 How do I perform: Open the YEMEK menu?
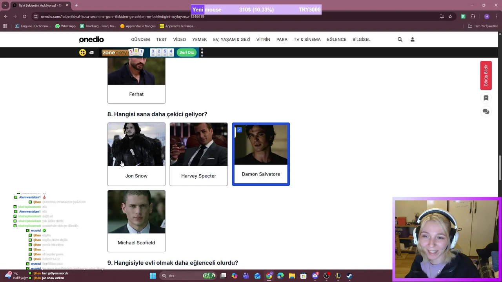pyautogui.click(x=200, y=40)
